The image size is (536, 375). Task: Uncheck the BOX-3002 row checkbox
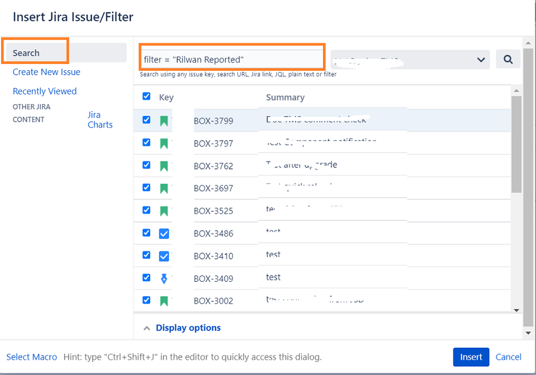tap(146, 300)
